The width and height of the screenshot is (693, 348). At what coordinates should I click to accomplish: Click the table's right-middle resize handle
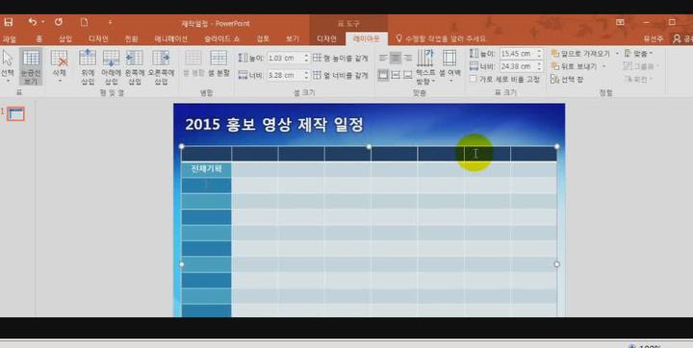click(x=557, y=264)
